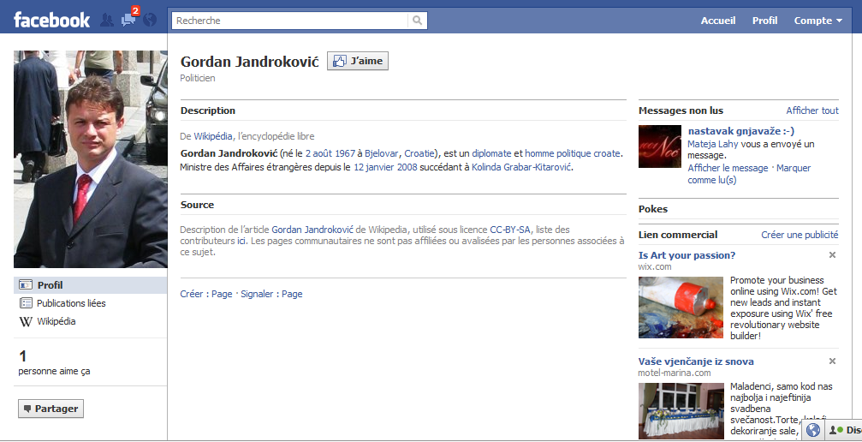Screen dimensions: 862x442
Task: Open Afficher tout messages link
Action: [811, 110]
